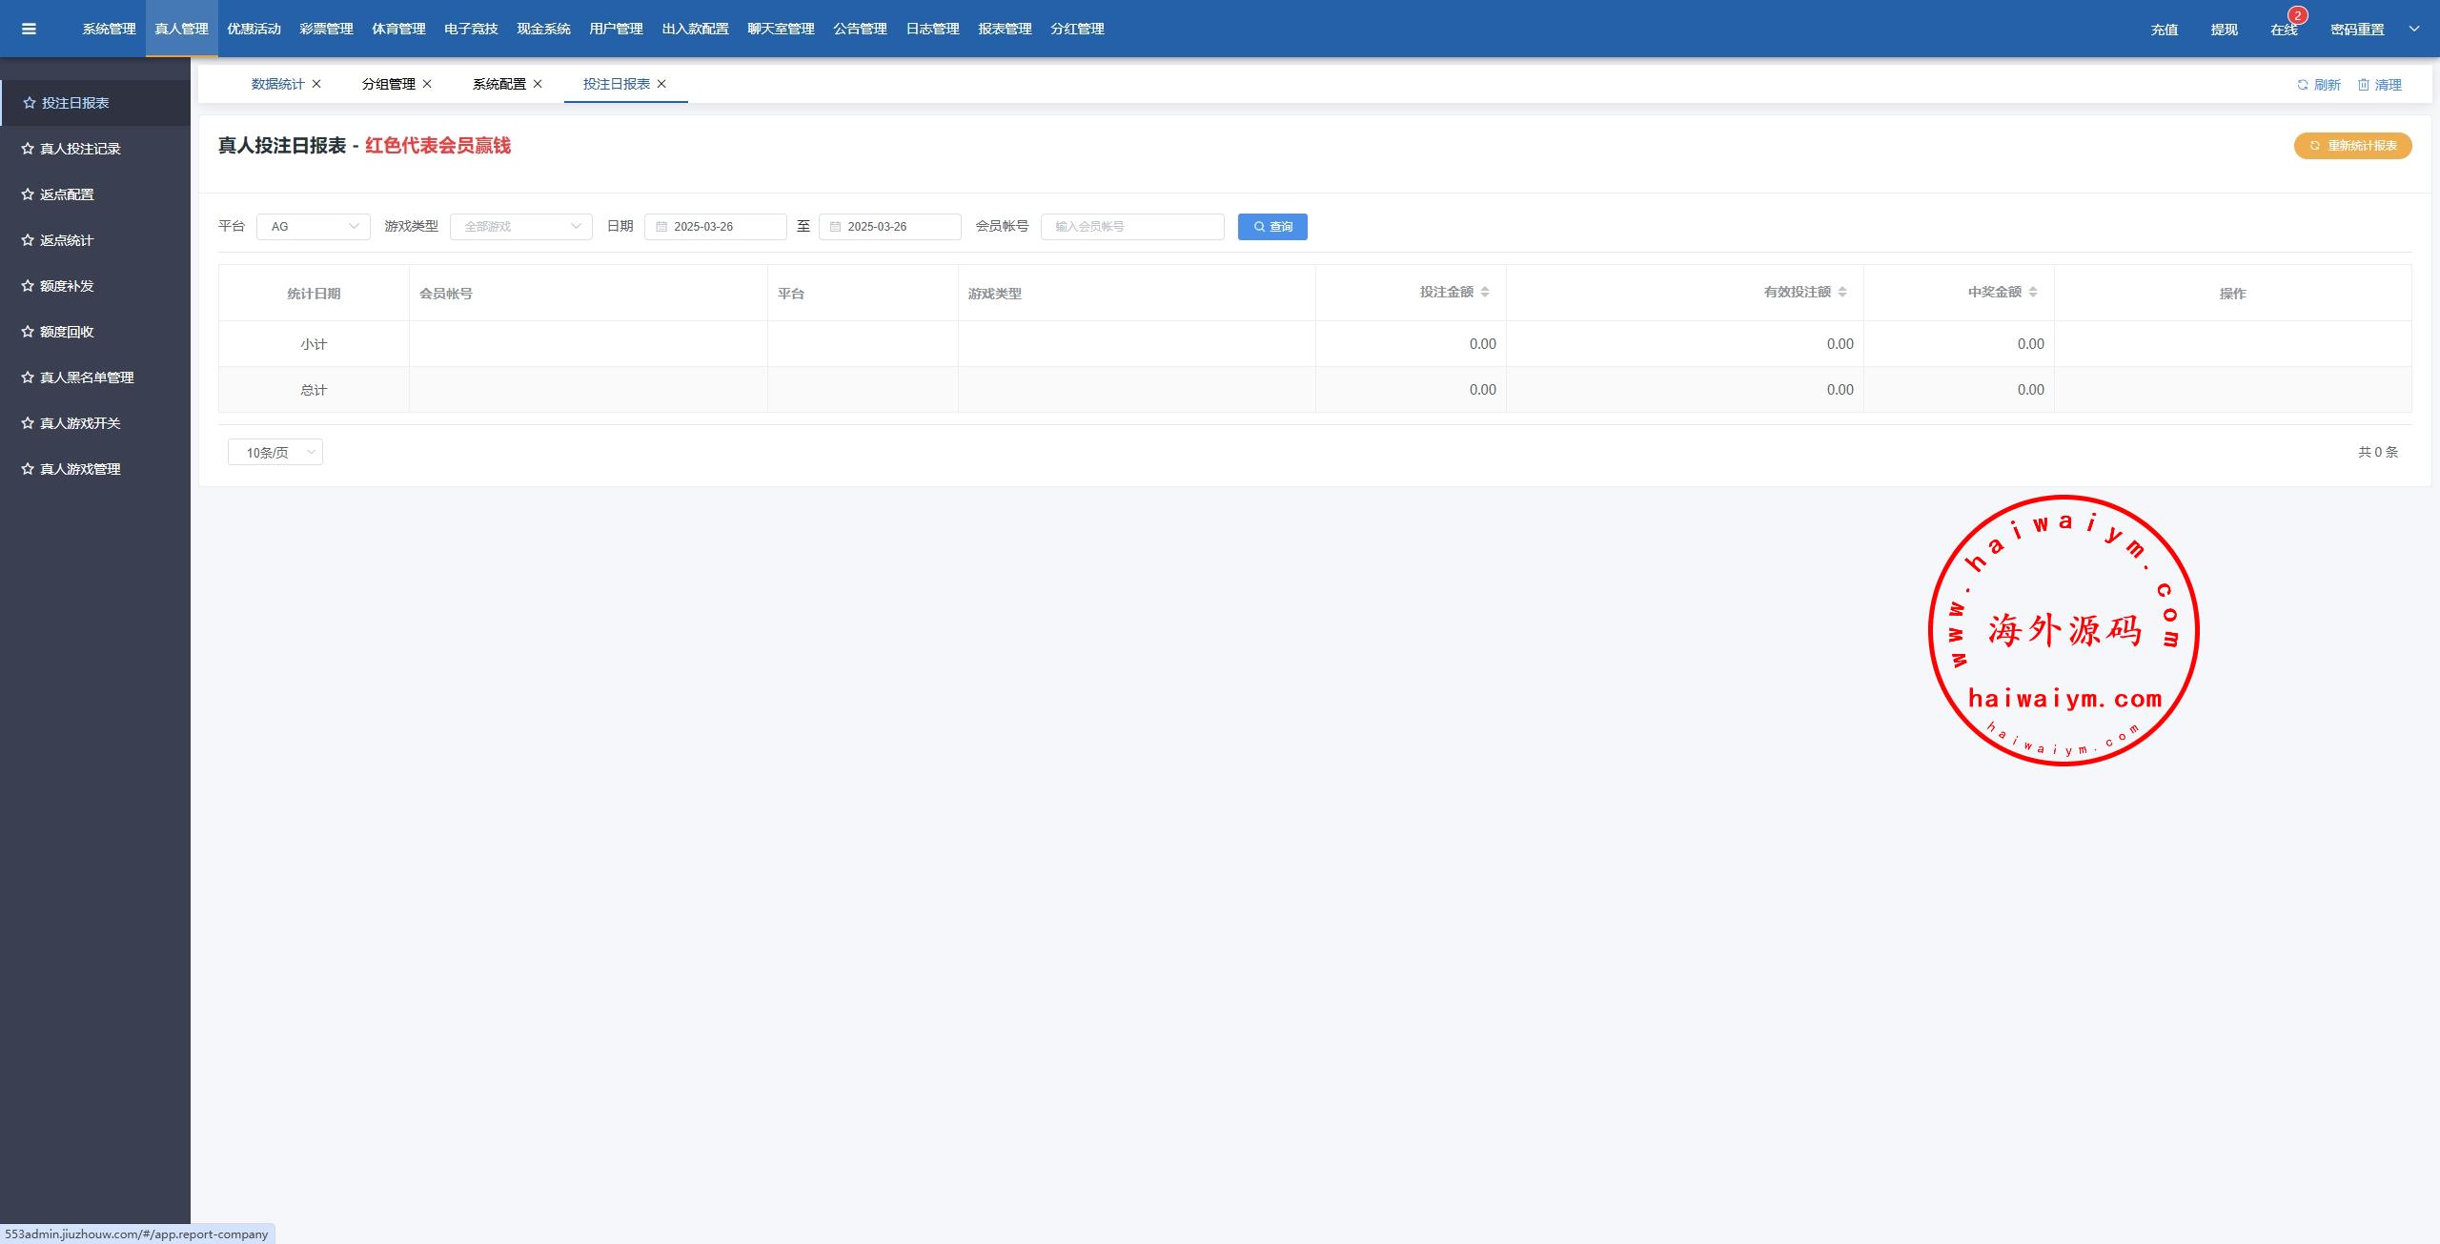Click the 会员帐号 input field

[1132, 227]
